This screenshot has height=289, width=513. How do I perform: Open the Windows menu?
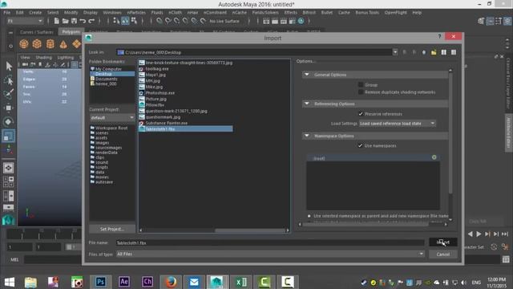click(x=112, y=13)
